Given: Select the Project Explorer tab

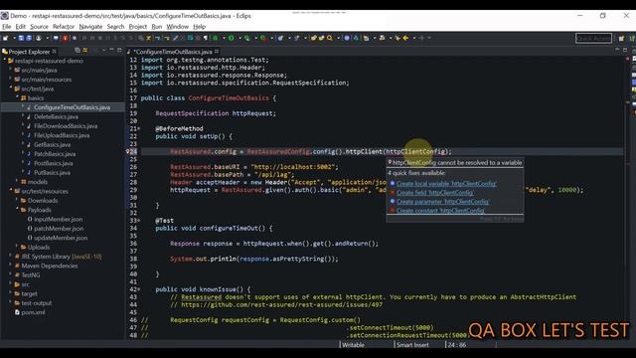Looking at the screenshot, I should coord(29,52).
